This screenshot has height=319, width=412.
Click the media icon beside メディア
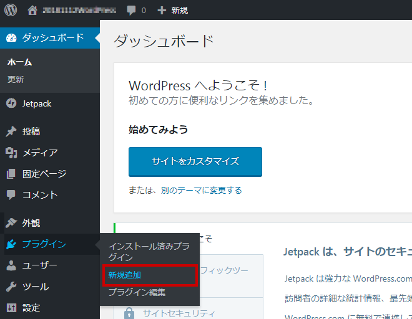click(11, 153)
